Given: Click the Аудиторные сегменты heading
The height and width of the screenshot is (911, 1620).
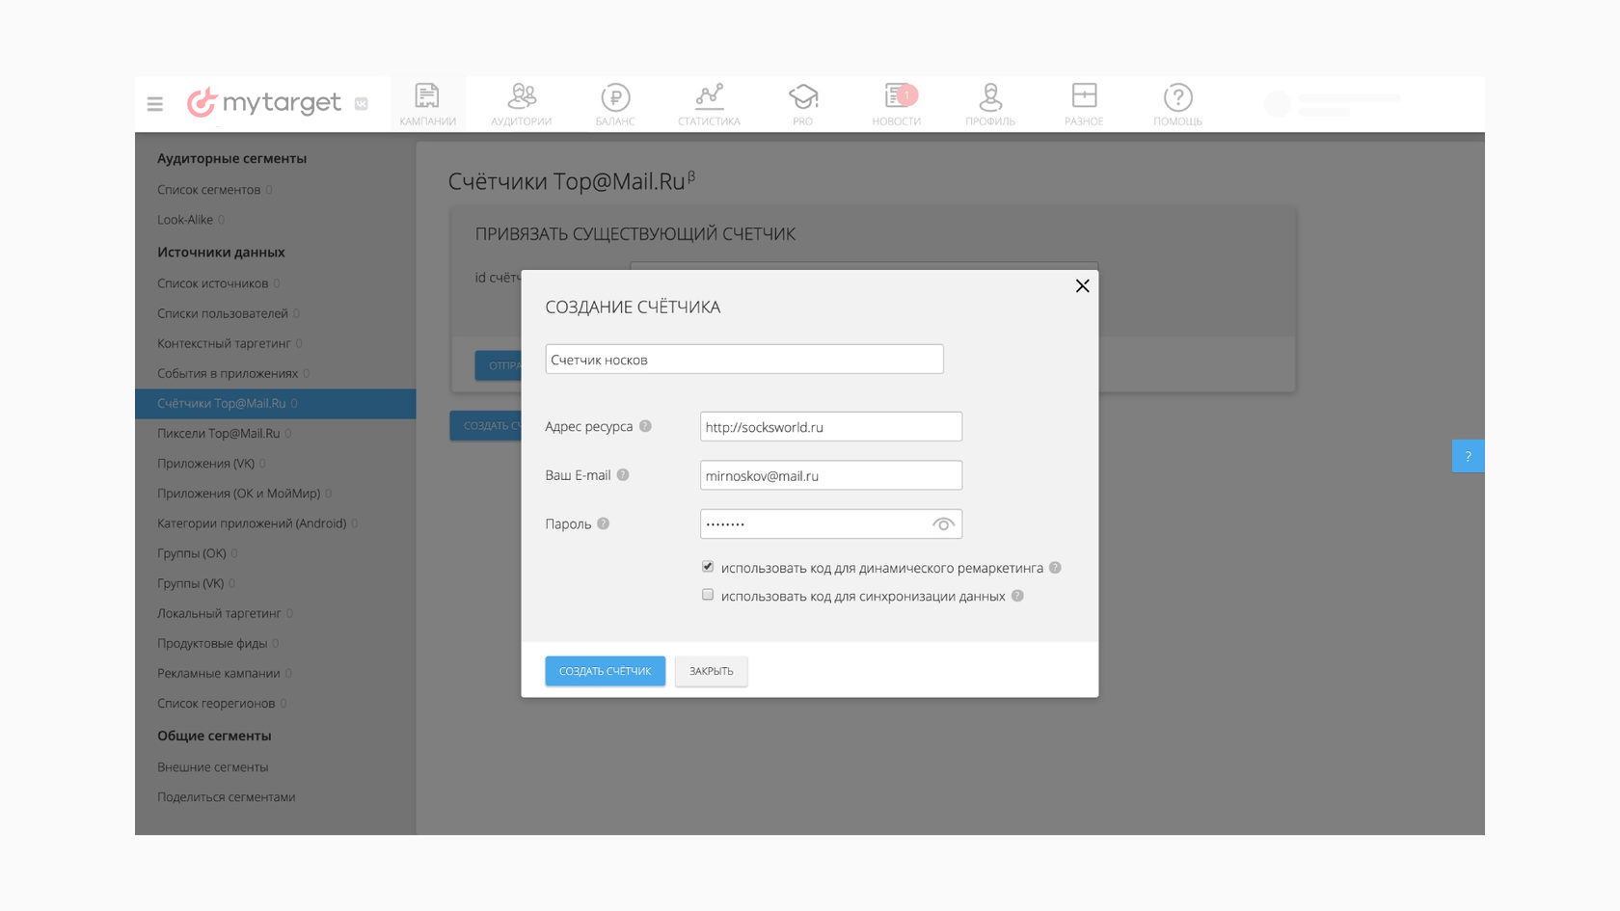Looking at the screenshot, I should coord(232,158).
